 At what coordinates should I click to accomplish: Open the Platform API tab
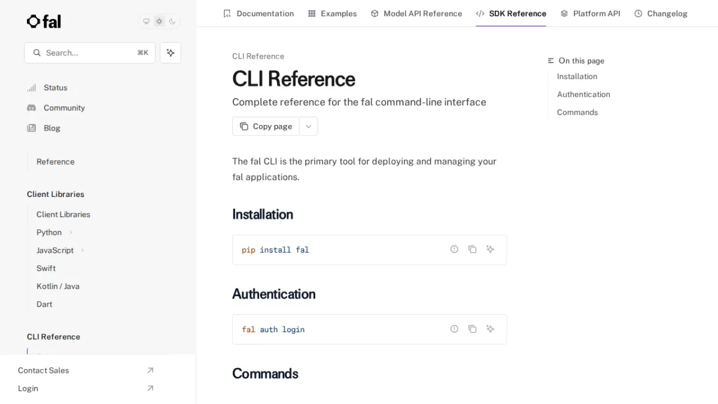[590, 13]
